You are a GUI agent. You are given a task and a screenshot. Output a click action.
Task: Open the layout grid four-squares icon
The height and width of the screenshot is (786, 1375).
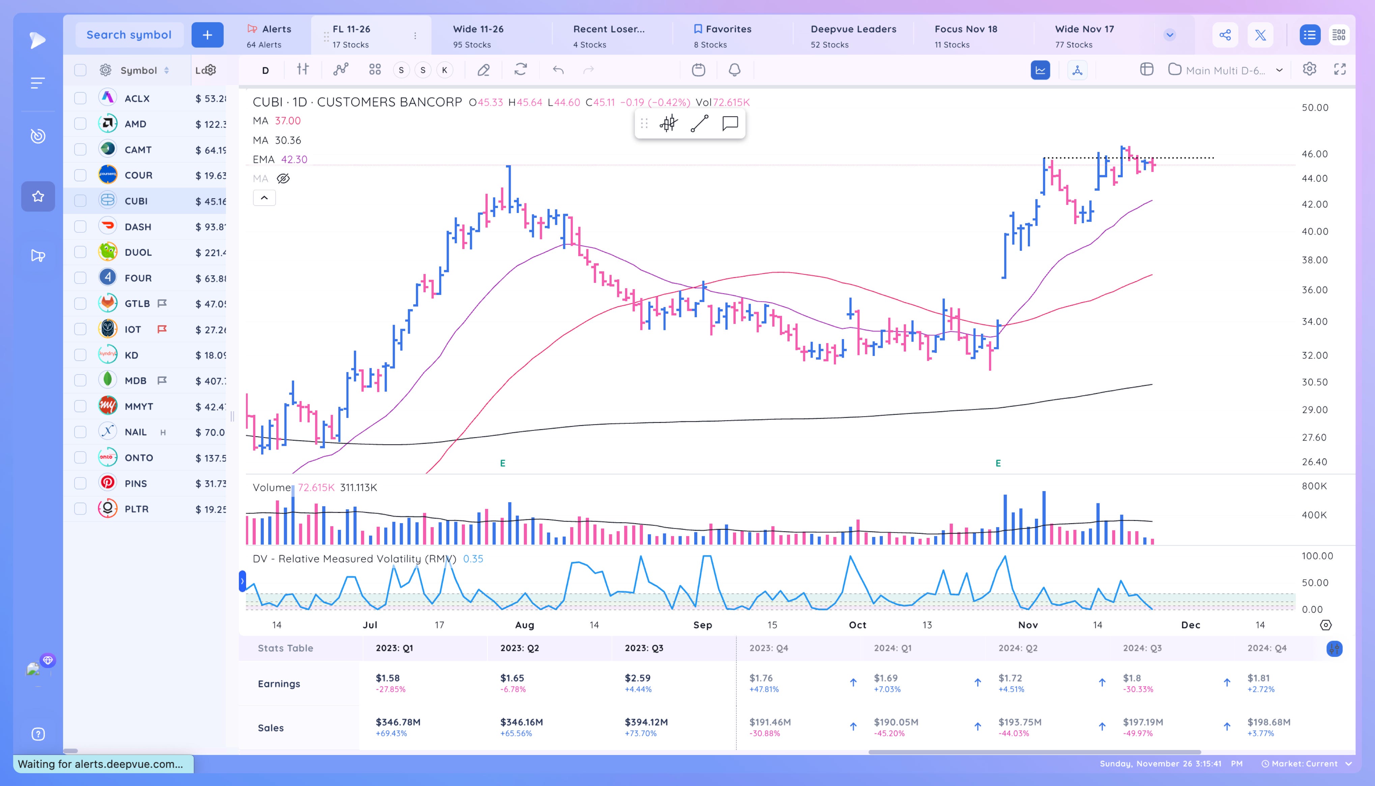[x=375, y=70]
